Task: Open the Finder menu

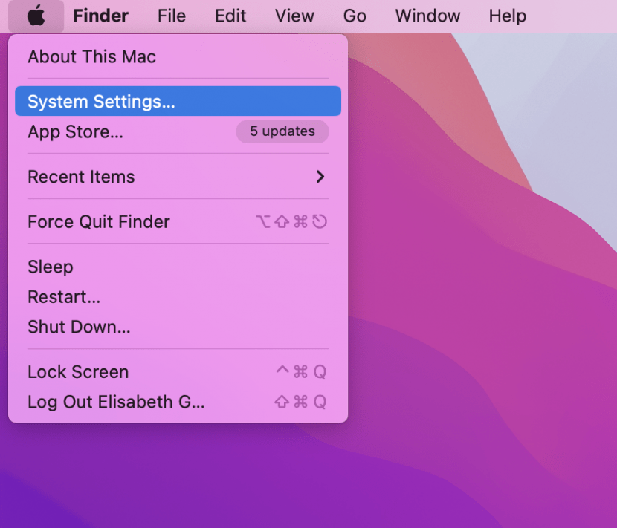Action: [101, 16]
